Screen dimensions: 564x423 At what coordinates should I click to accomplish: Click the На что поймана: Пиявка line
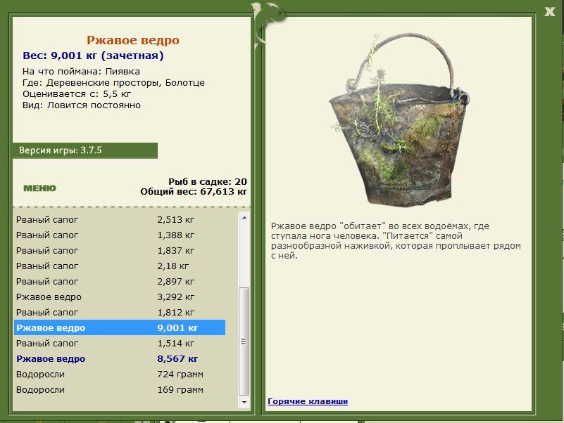[81, 71]
